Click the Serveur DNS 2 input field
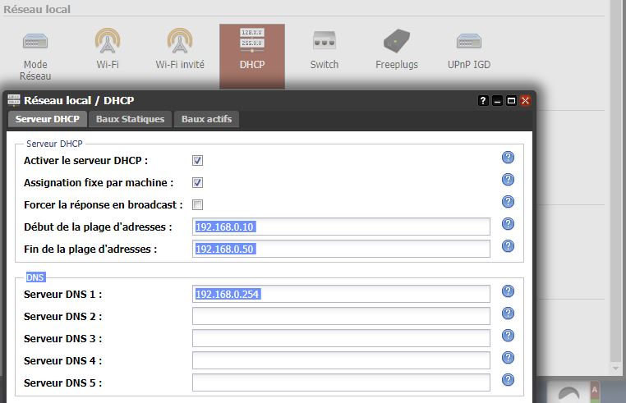The width and height of the screenshot is (626, 403). point(341,316)
